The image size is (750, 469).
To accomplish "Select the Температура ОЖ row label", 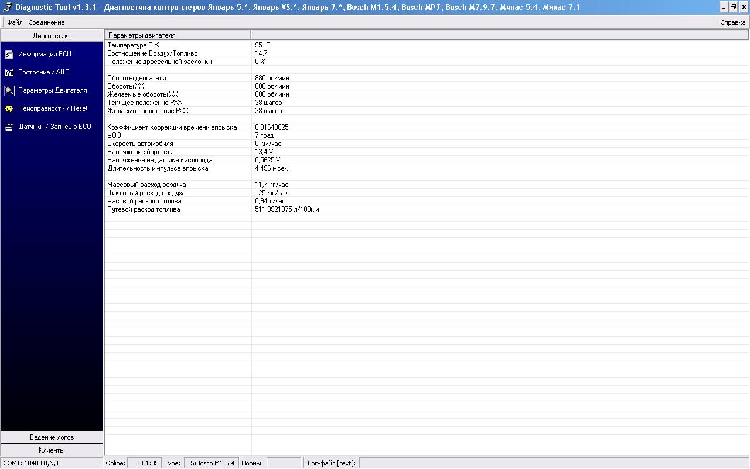I will pos(133,45).
